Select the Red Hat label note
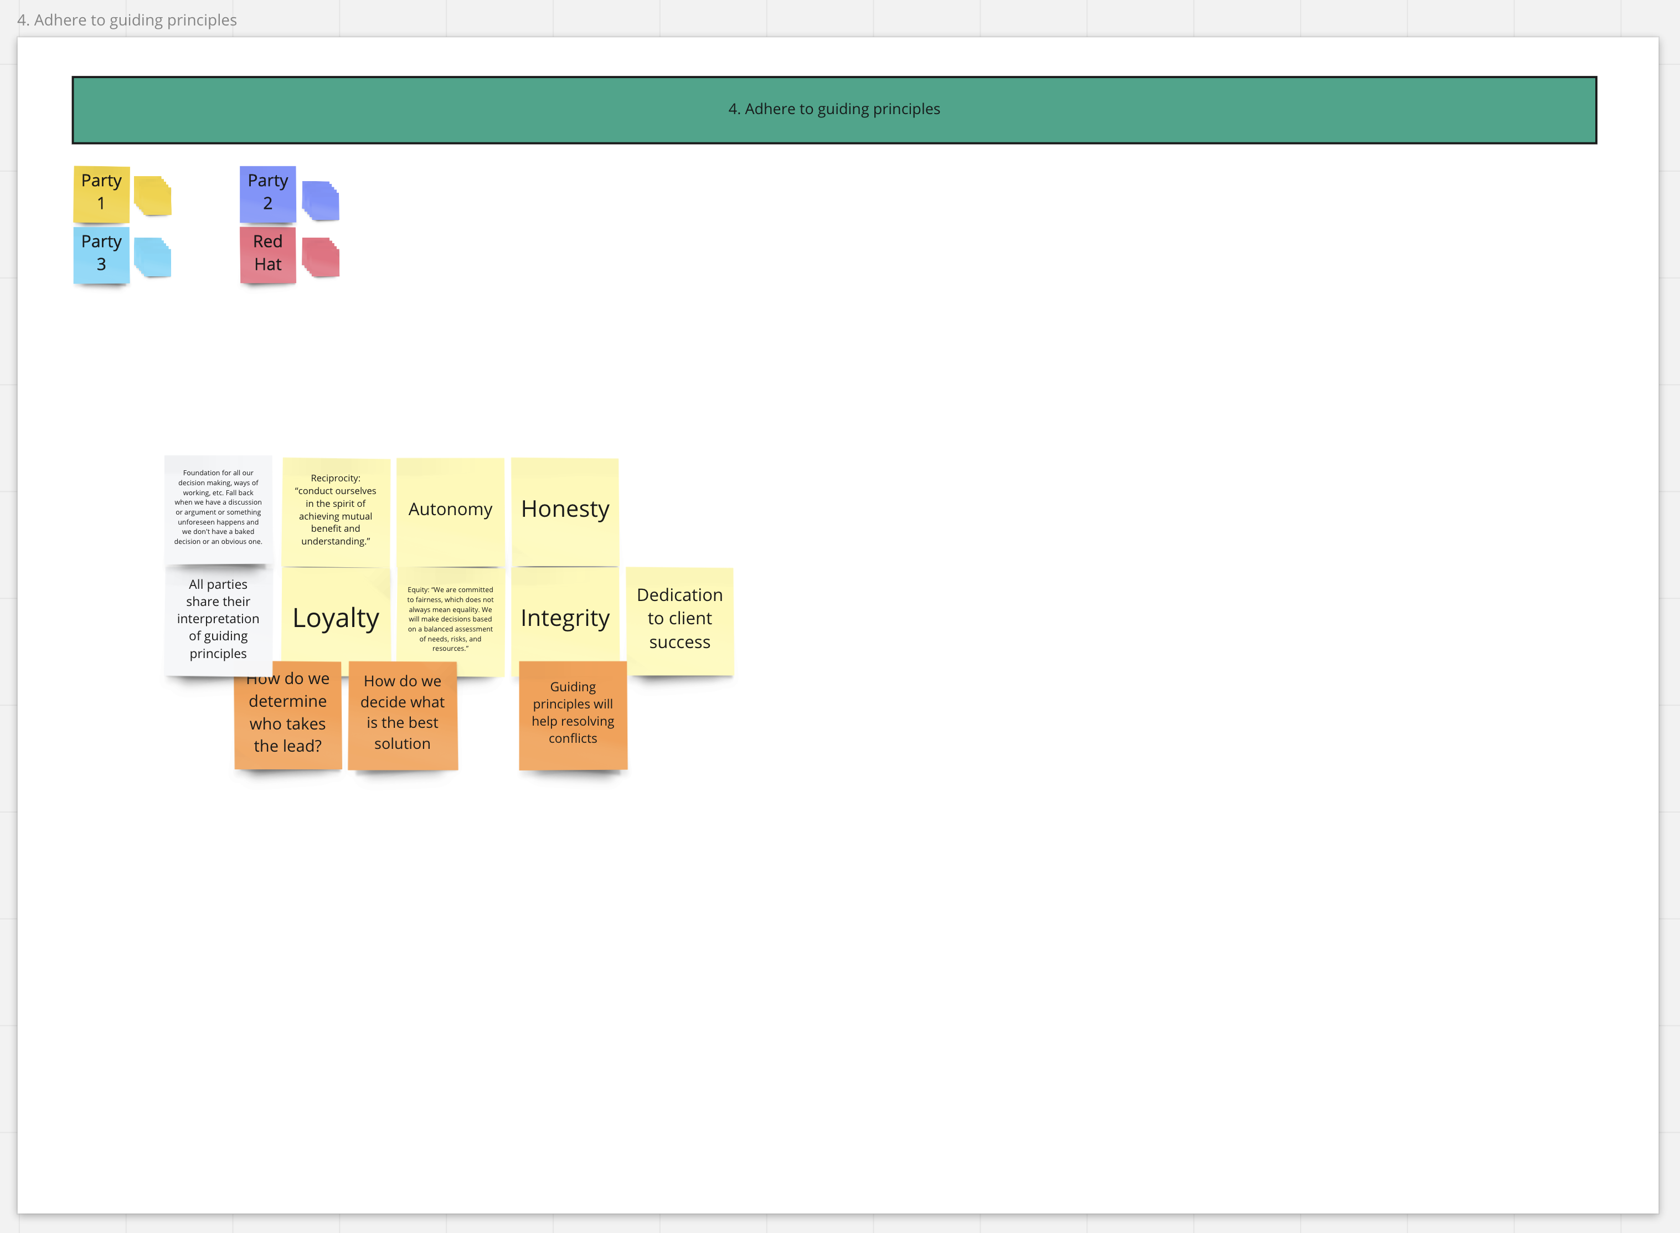The image size is (1680, 1233). click(268, 254)
